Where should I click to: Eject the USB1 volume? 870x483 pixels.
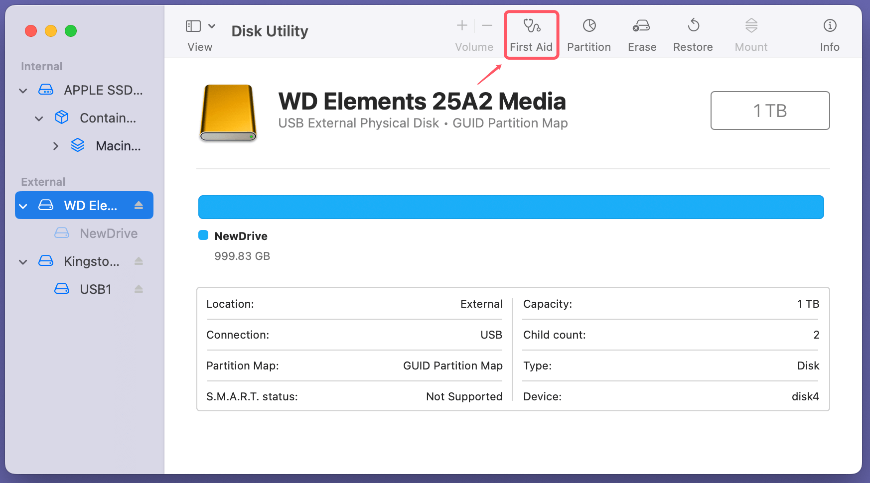[138, 289]
